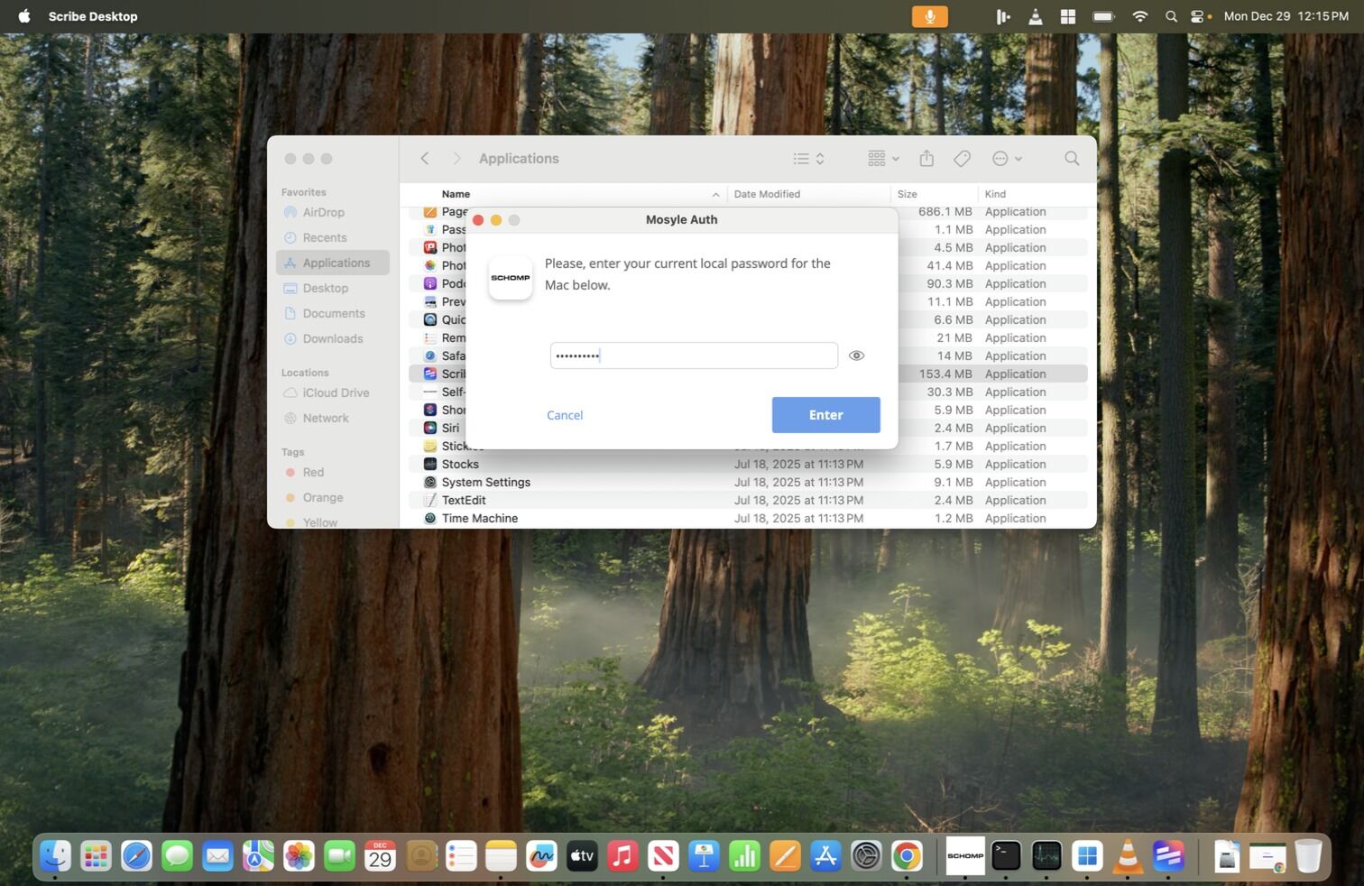This screenshot has width=1364, height=886.
Task: Go back using Finder back arrow
Action: (425, 159)
